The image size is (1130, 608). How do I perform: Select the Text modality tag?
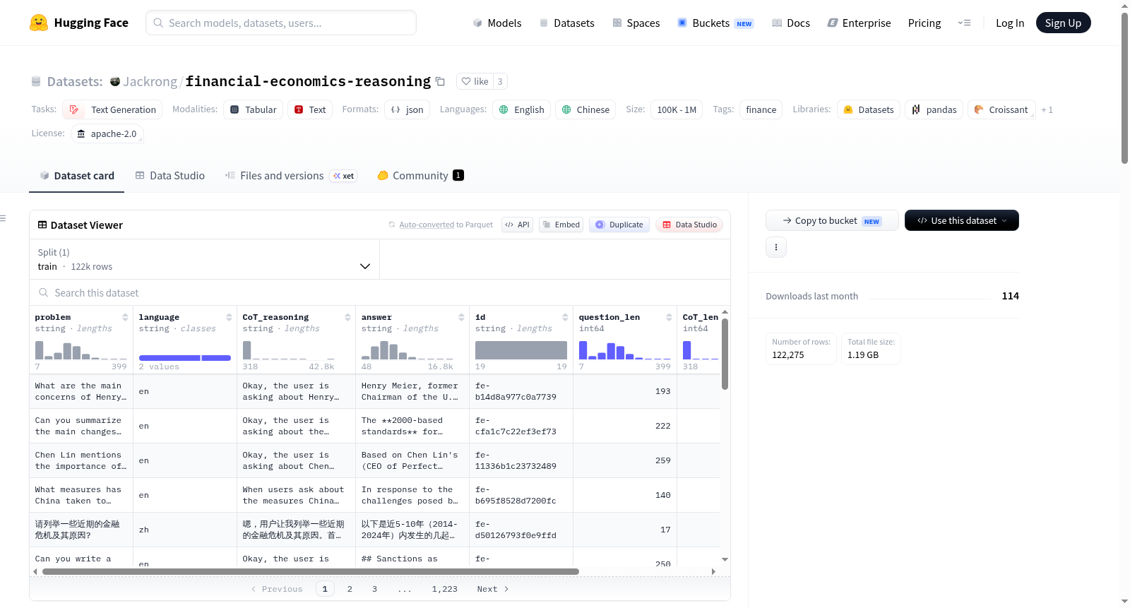coord(310,109)
